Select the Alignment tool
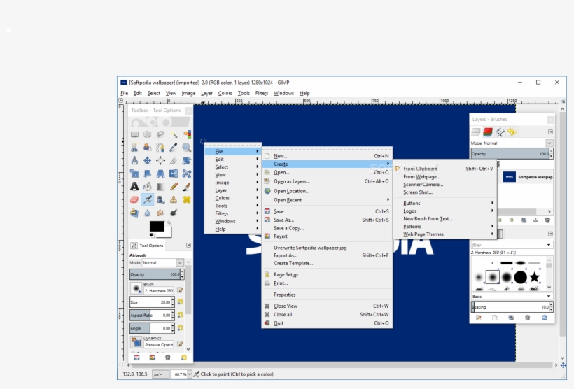The image size is (574, 389). pos(160,160)
